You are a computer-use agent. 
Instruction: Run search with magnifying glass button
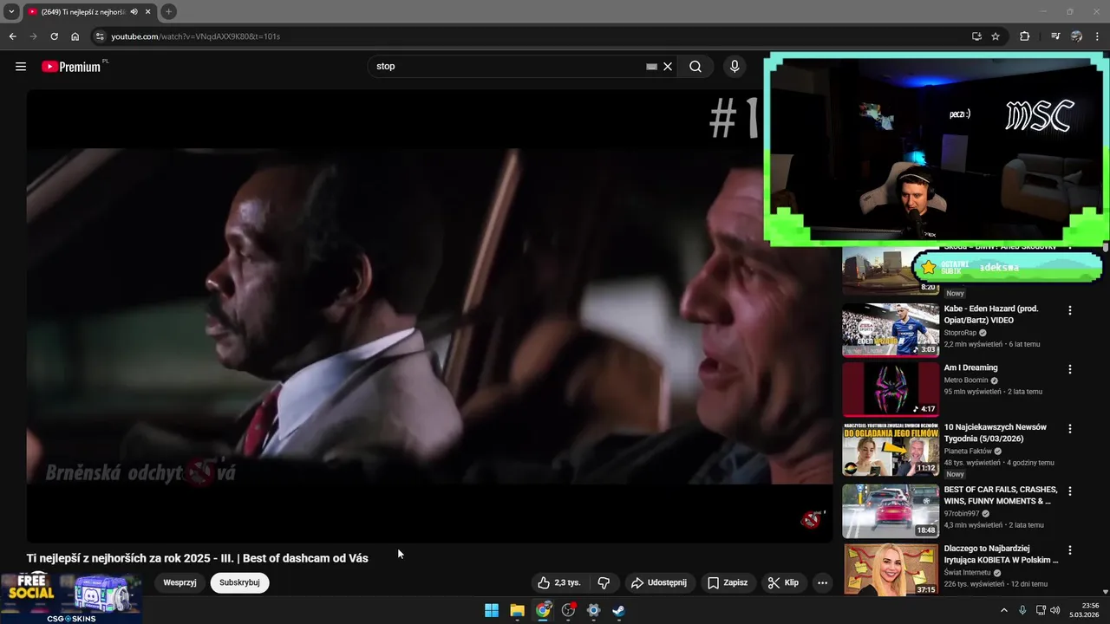[695, 66]
